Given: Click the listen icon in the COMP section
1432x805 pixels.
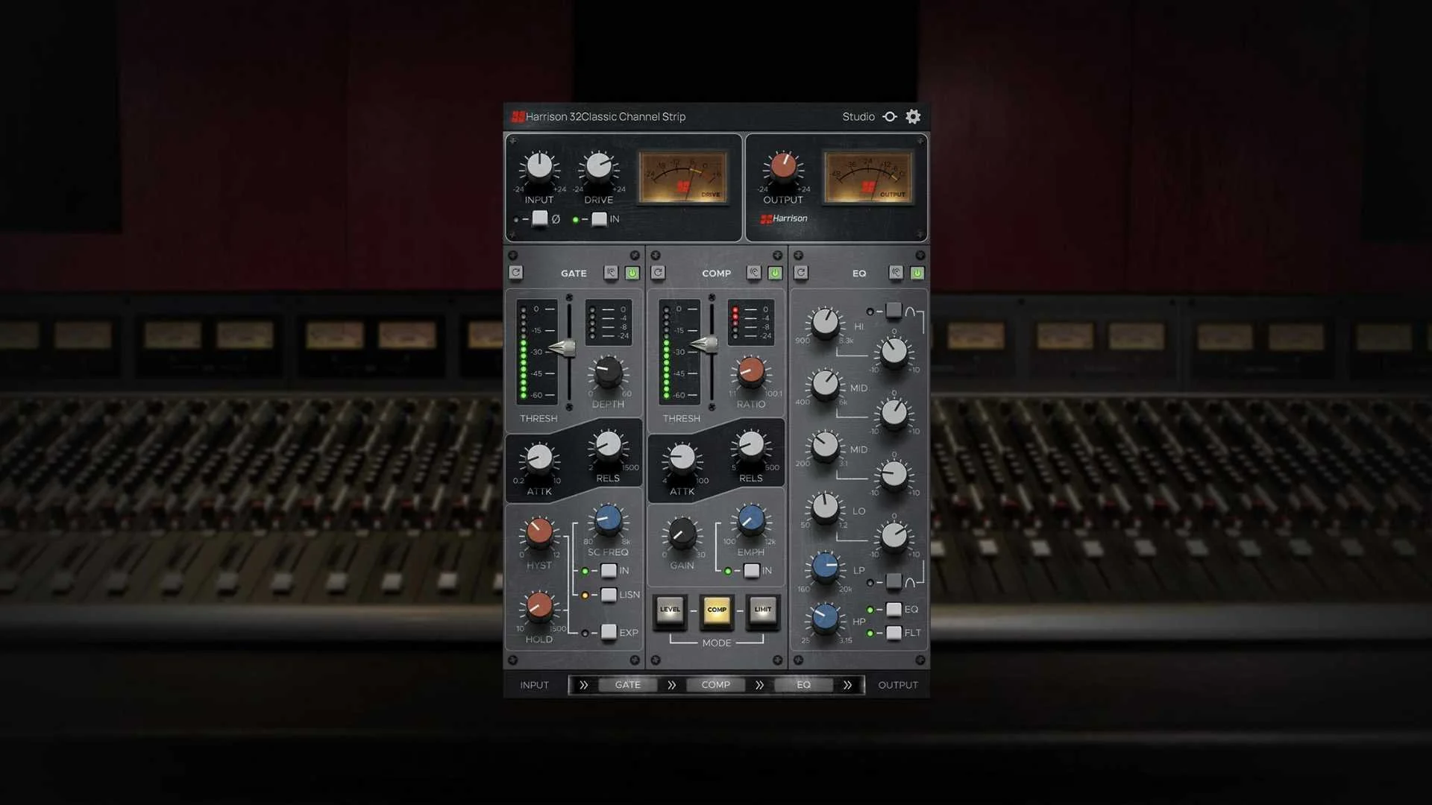Looking at the screenshot, I should click(x=753, y=273).
